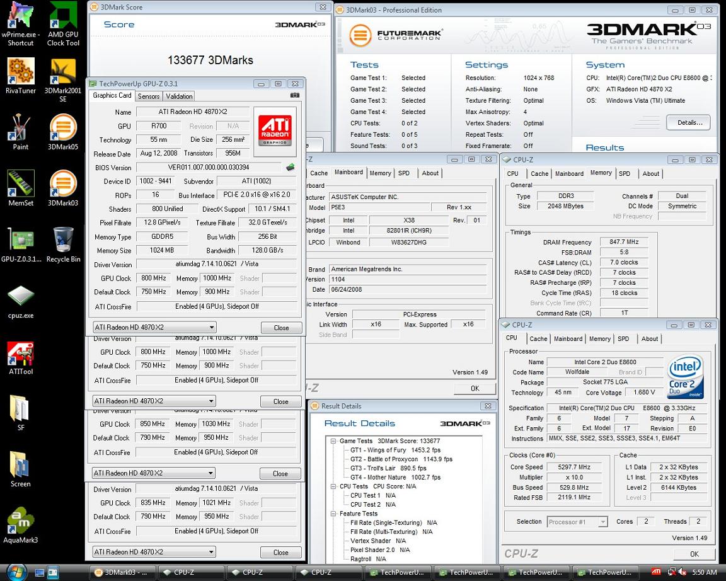Switch to the Validation tab in GPU-Z

179,96
